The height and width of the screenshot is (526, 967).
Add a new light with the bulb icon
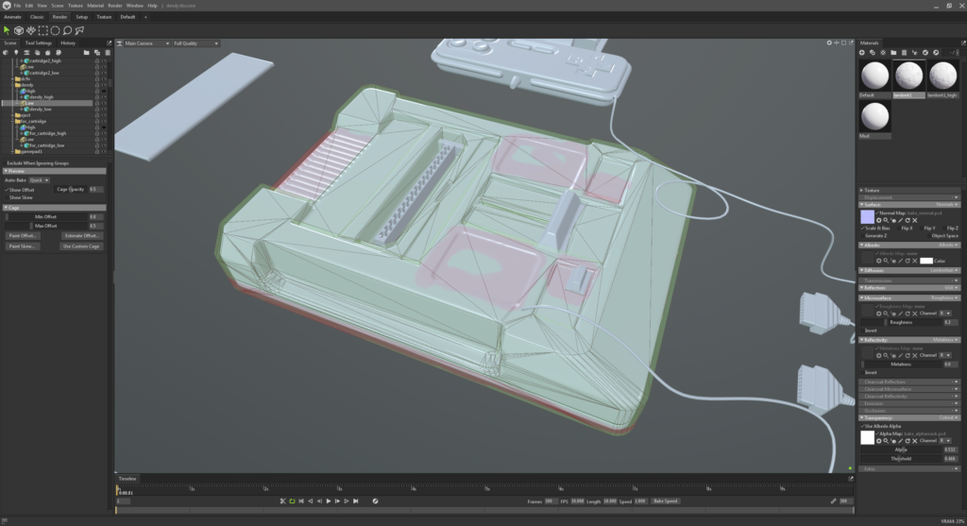[x=16, y=53]
